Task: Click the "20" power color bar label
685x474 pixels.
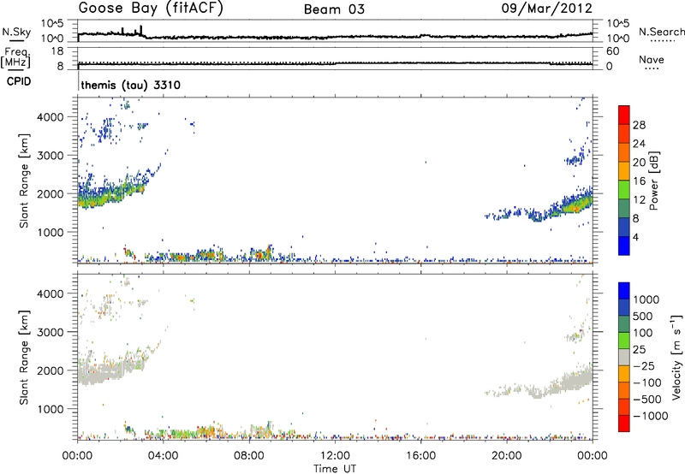Action: pyautogui.click(x=639, y=163)
